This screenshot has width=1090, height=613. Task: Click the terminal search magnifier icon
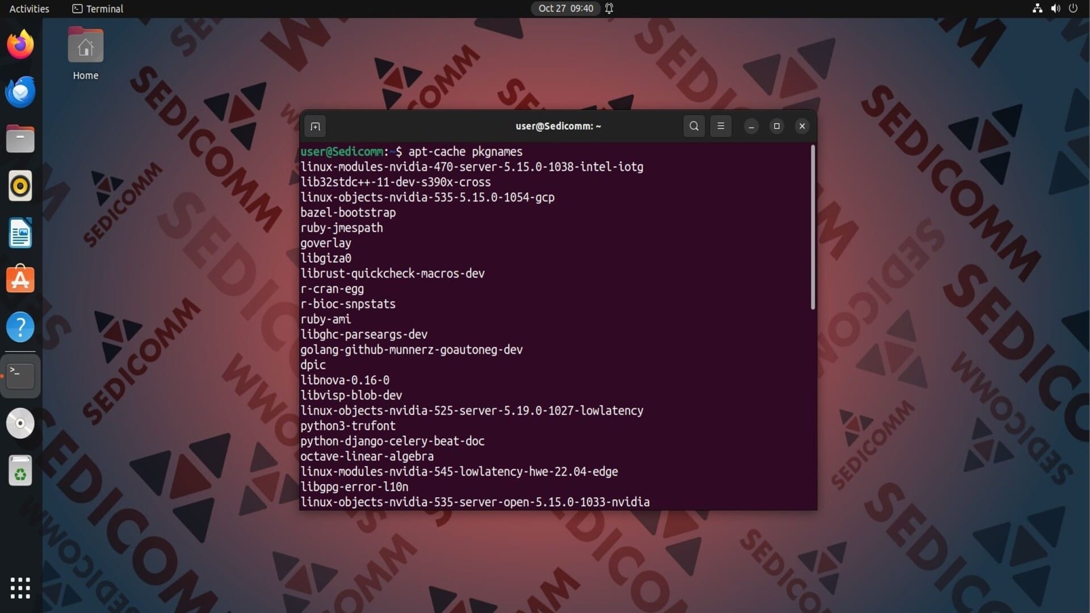pos(694,126)
